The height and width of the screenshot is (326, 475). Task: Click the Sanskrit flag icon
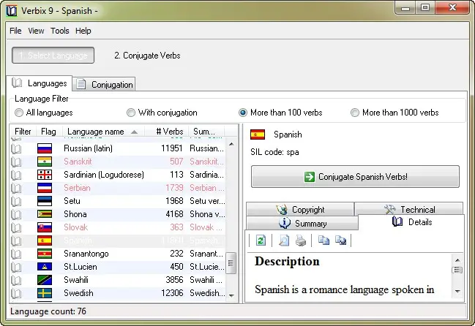45,162
